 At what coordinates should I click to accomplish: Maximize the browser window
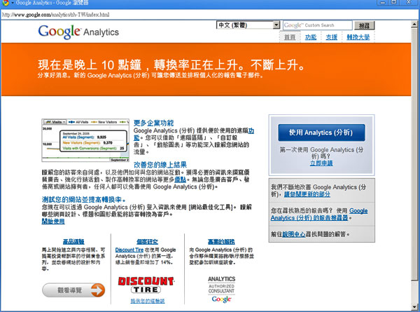click(x=394, y=2)
